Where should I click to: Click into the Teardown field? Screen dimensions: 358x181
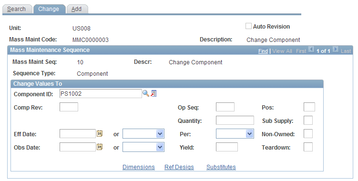tap(308, 147)
